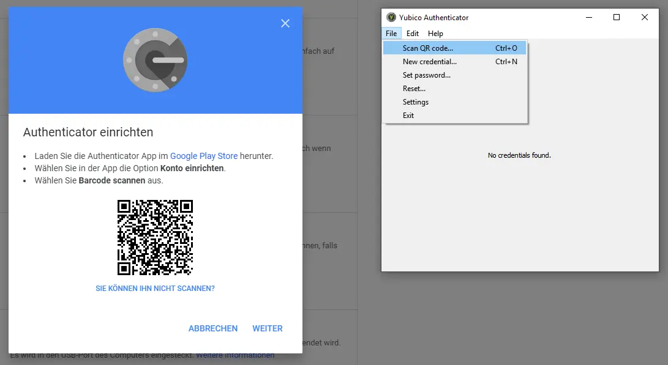Select New credential menu entry
The width and height of the screenshot is (668, 365).
(454, 62)
